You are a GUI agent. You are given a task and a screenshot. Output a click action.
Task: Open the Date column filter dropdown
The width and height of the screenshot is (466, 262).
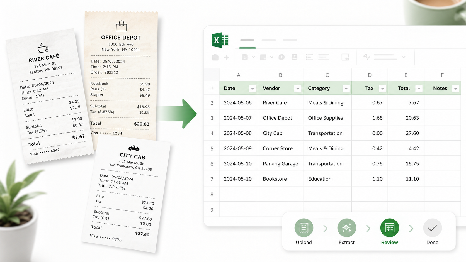pos(252,89)
